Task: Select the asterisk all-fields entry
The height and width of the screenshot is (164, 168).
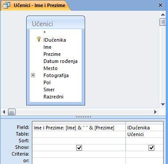Action: 45,32
